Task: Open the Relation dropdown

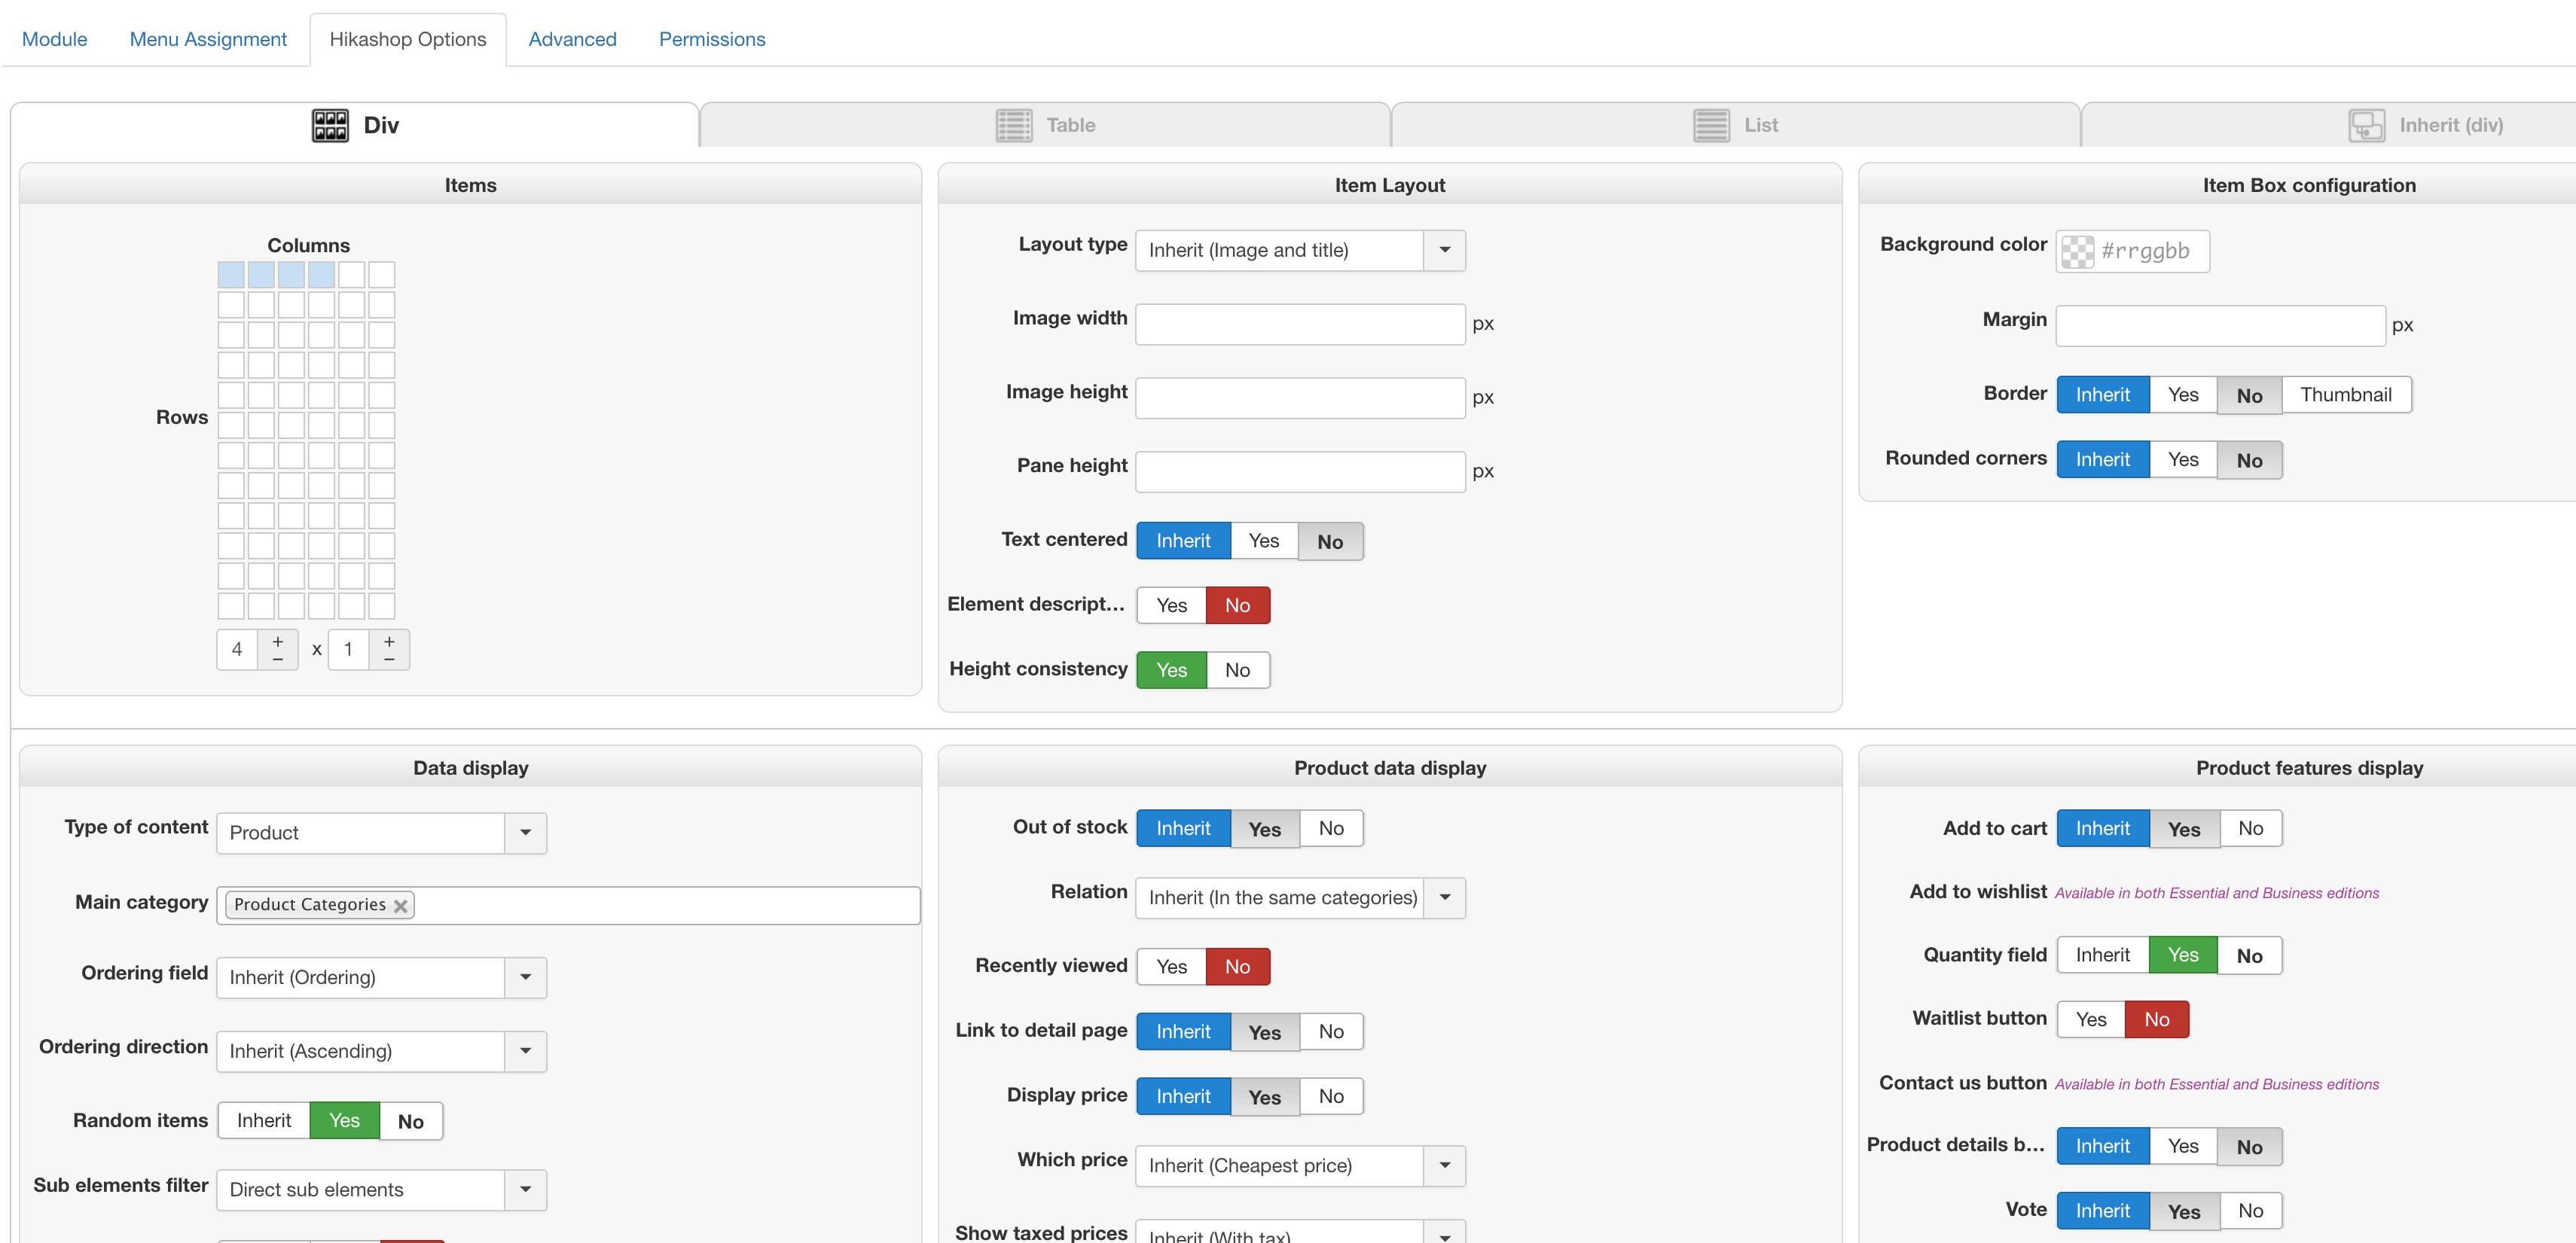Action: click(1444, 897)
